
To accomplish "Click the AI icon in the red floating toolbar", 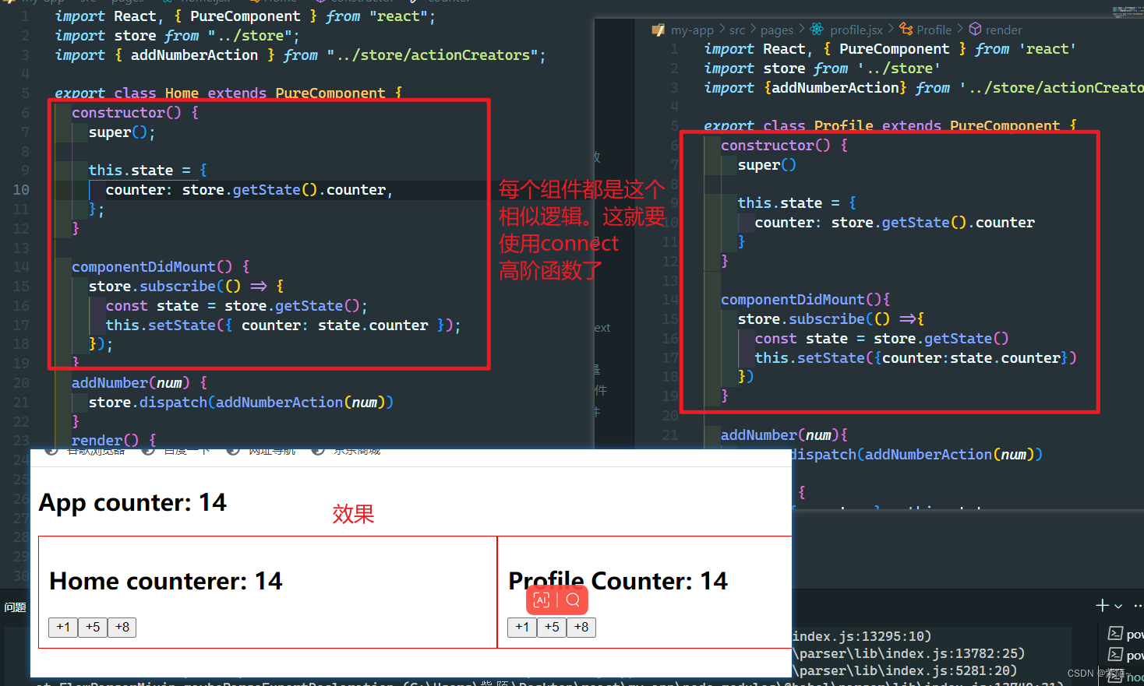I will click(542, 600).
